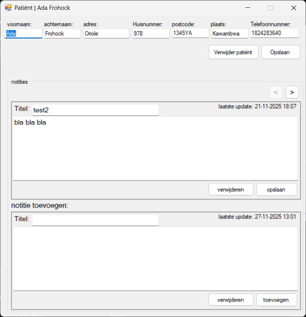Click the adres field showing Oriole
This screenshot has height=317, width=306.
tap(106, 33)
